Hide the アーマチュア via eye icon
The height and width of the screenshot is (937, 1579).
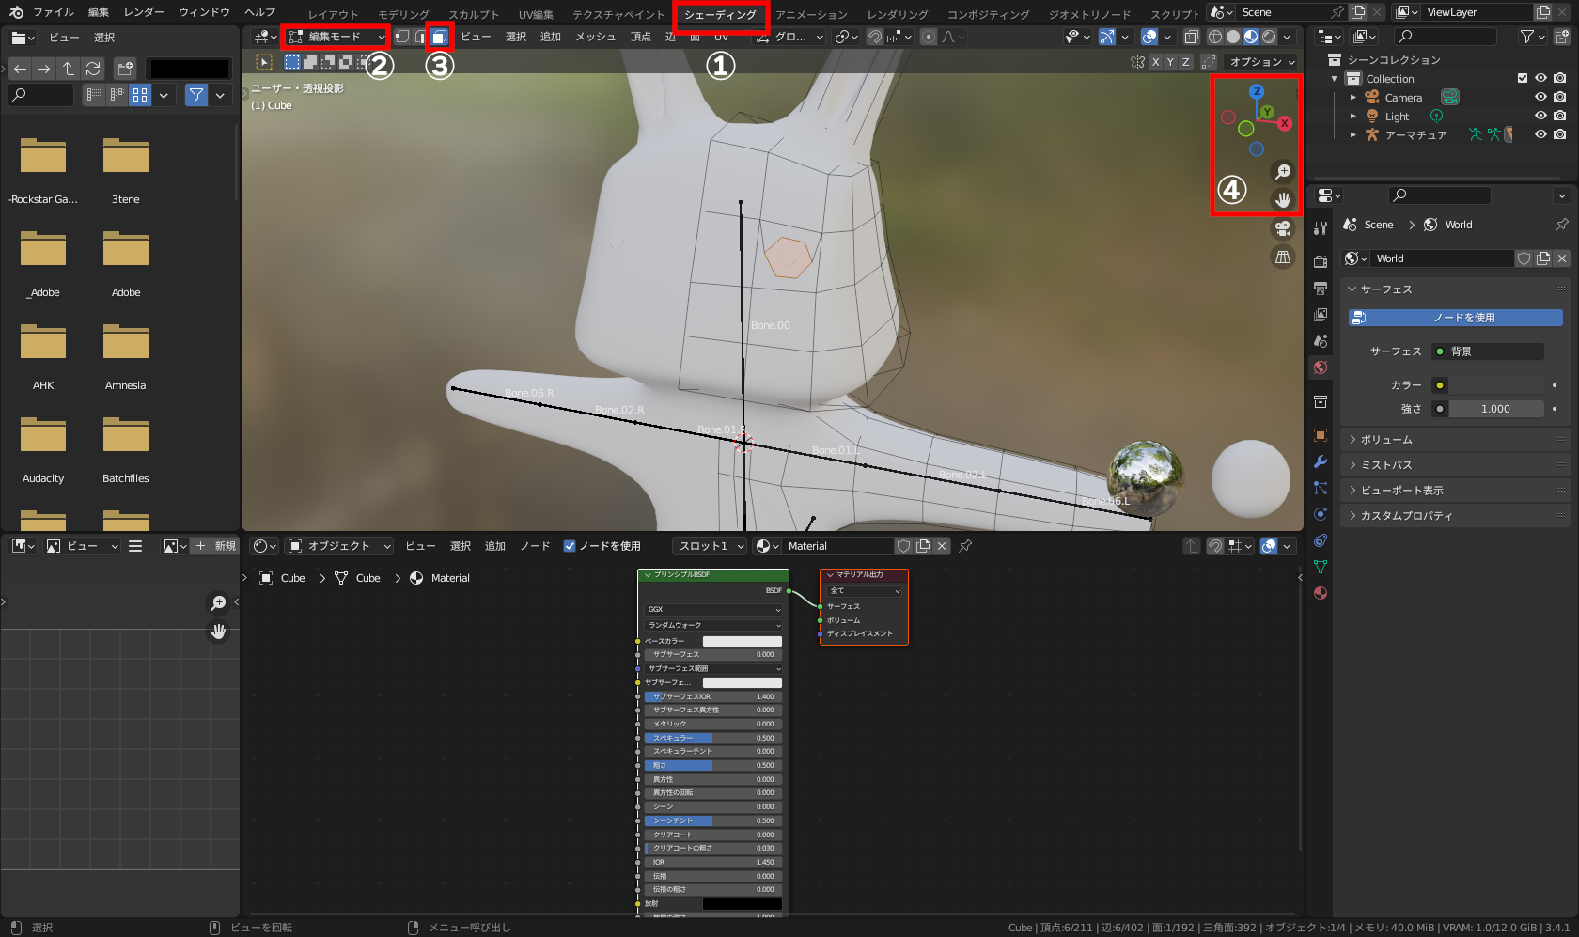click(x=1540, y=134)
